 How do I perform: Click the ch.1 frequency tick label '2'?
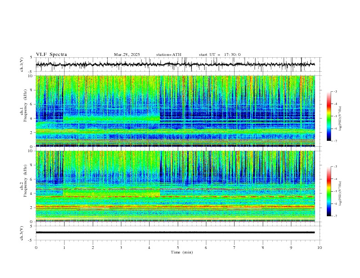[x=32, y=133]
